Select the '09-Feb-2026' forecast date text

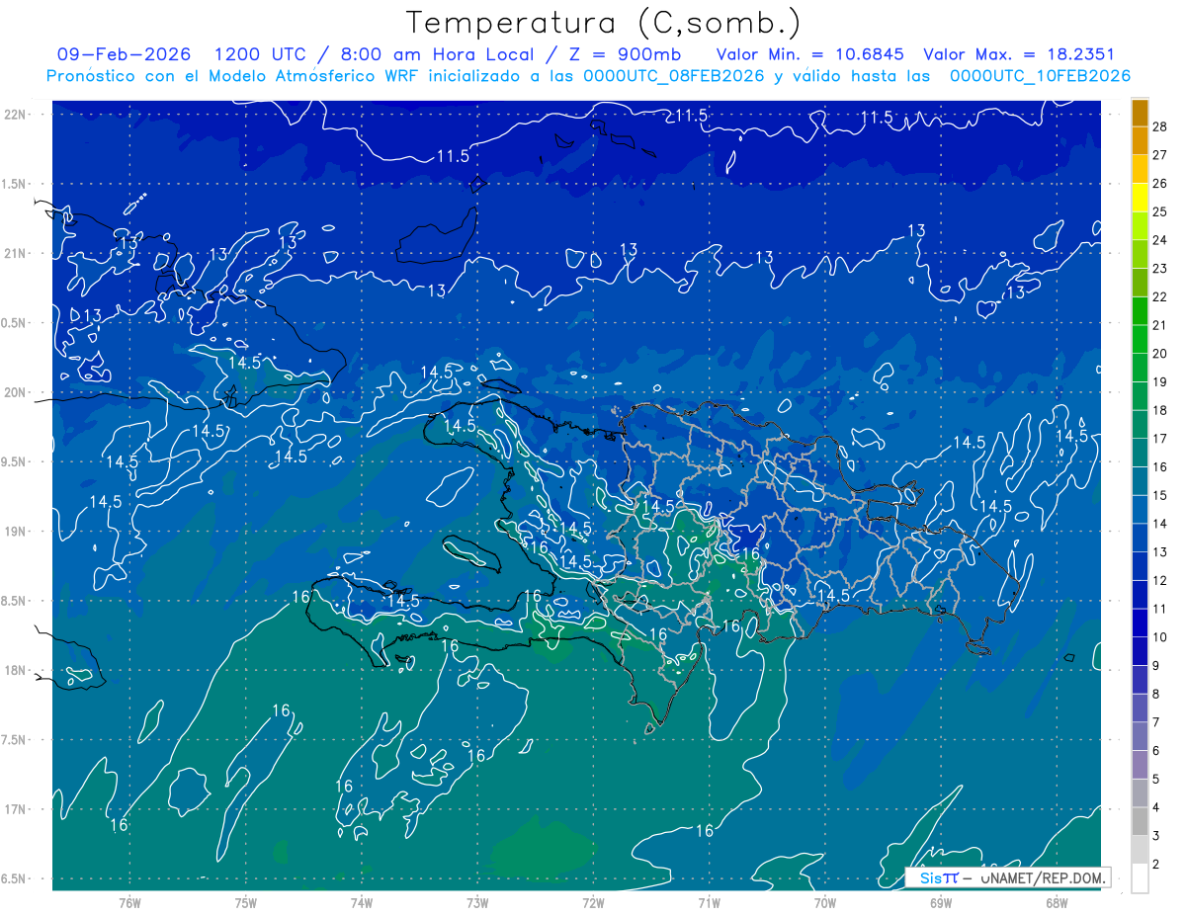(125, 54)
